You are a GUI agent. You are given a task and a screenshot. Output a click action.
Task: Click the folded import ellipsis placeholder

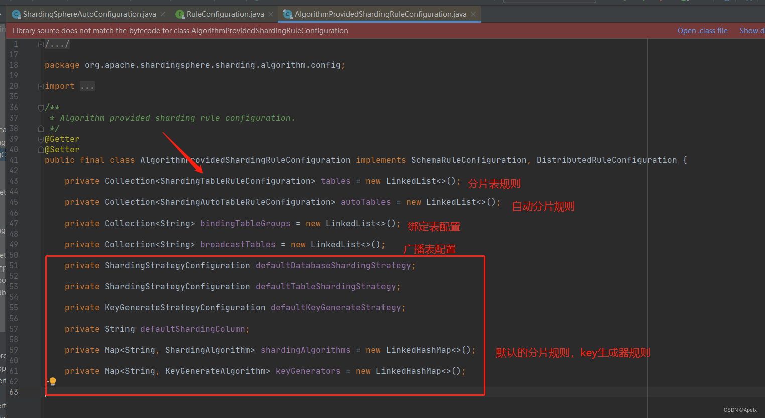(x=87, y=86)
